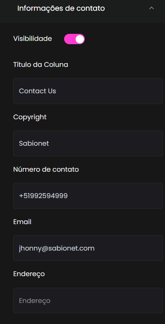Place cursor in the +51992594999 phone number
Image resolution: width=165 pixels, height=324 pixels.
pos(43,196)
